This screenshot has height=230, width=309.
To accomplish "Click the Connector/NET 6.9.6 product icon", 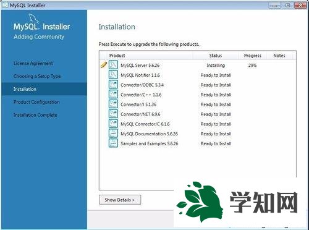I will pyautogui.click(x=113, y=114).
